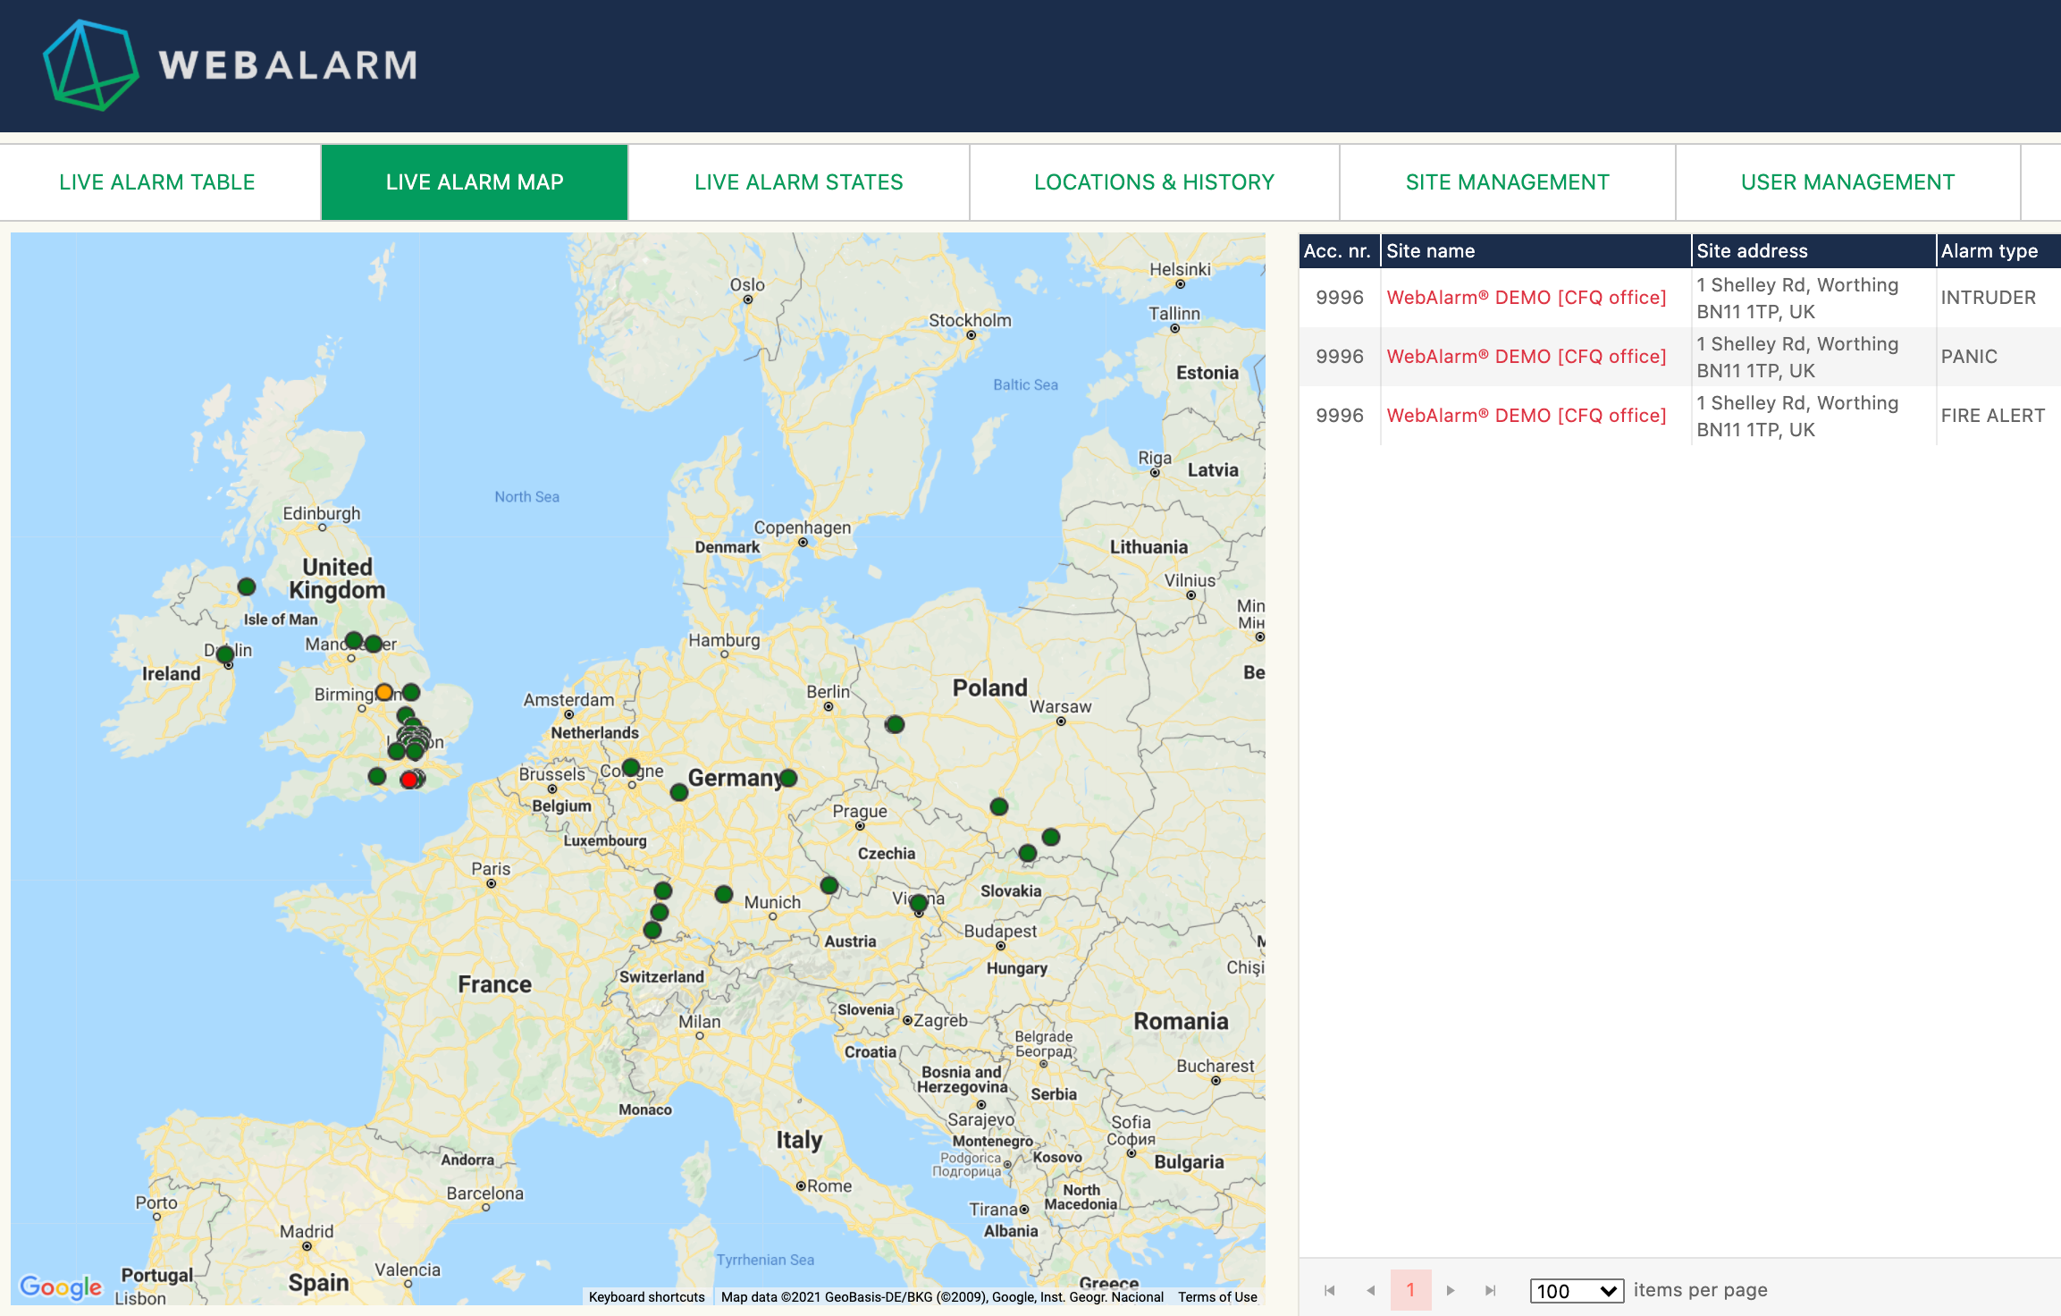Click the orange marker near Birmingham
This screenshot has width=2061, height=1316.
(384, 692)
